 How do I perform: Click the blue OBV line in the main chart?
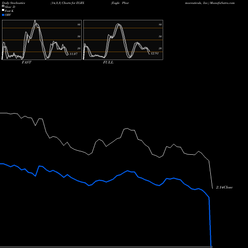[x=106, y=182]
